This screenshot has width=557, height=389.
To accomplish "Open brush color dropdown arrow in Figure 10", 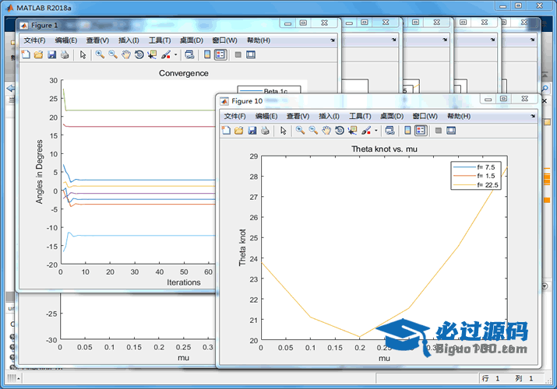I will pyautogui.click(x=375, y=131).
